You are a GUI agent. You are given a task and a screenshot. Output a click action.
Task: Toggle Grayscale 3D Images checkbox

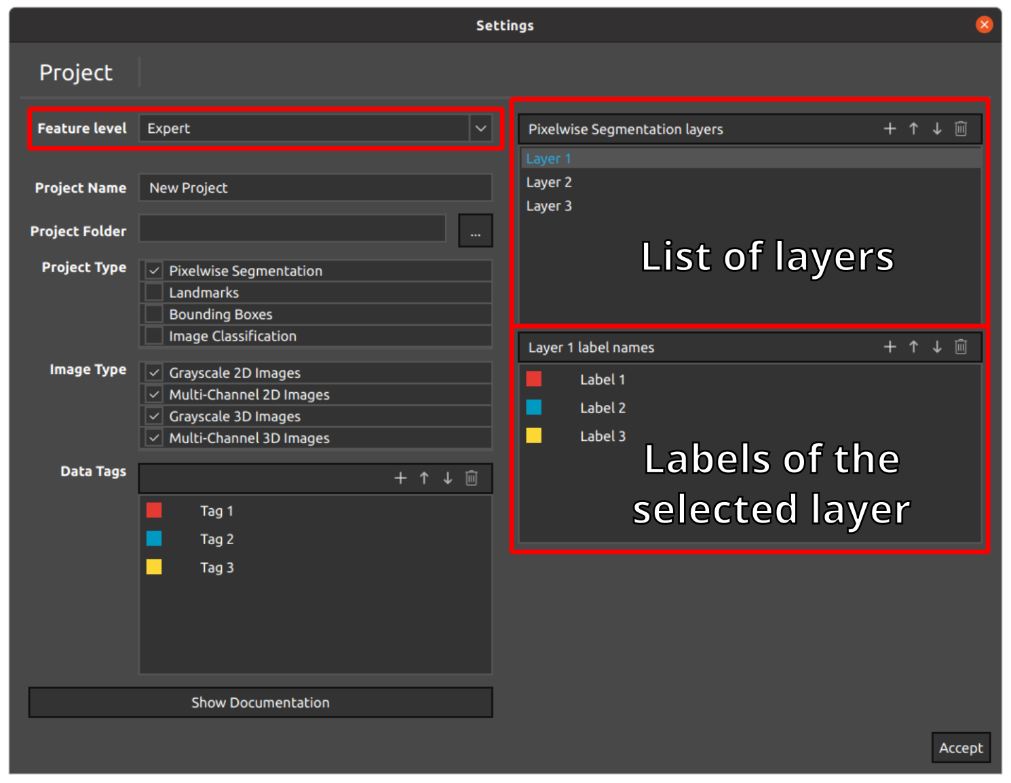155,416
